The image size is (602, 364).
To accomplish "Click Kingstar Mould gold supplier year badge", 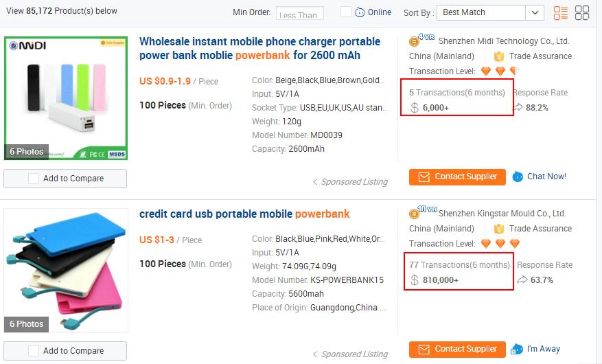I will point(422,213).
